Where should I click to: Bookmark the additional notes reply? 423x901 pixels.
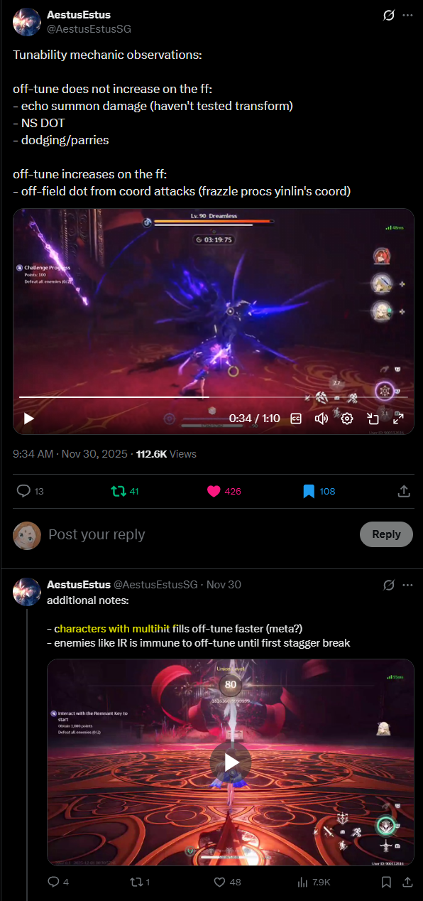point(386,882)
